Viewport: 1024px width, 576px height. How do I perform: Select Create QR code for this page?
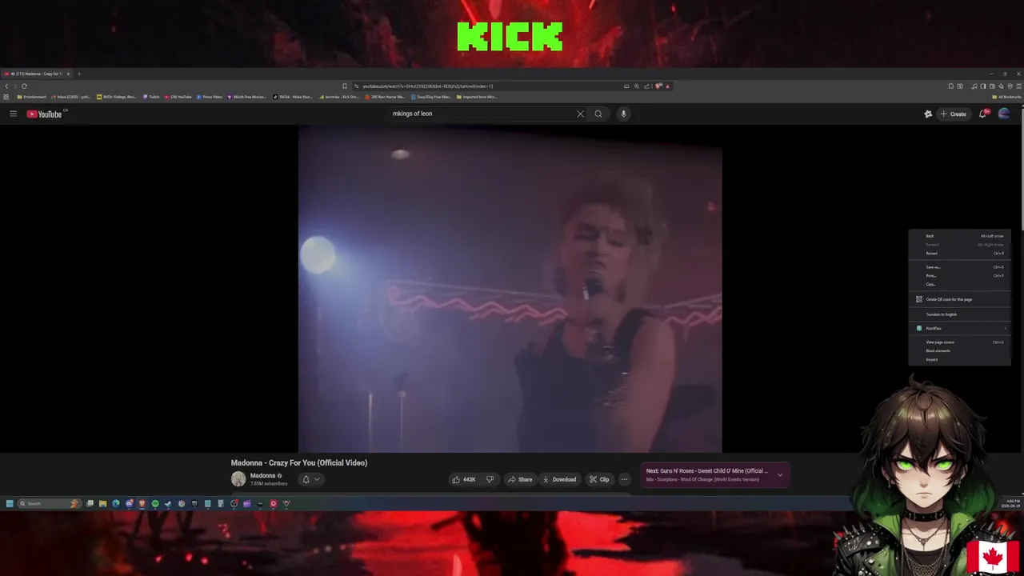959,299
